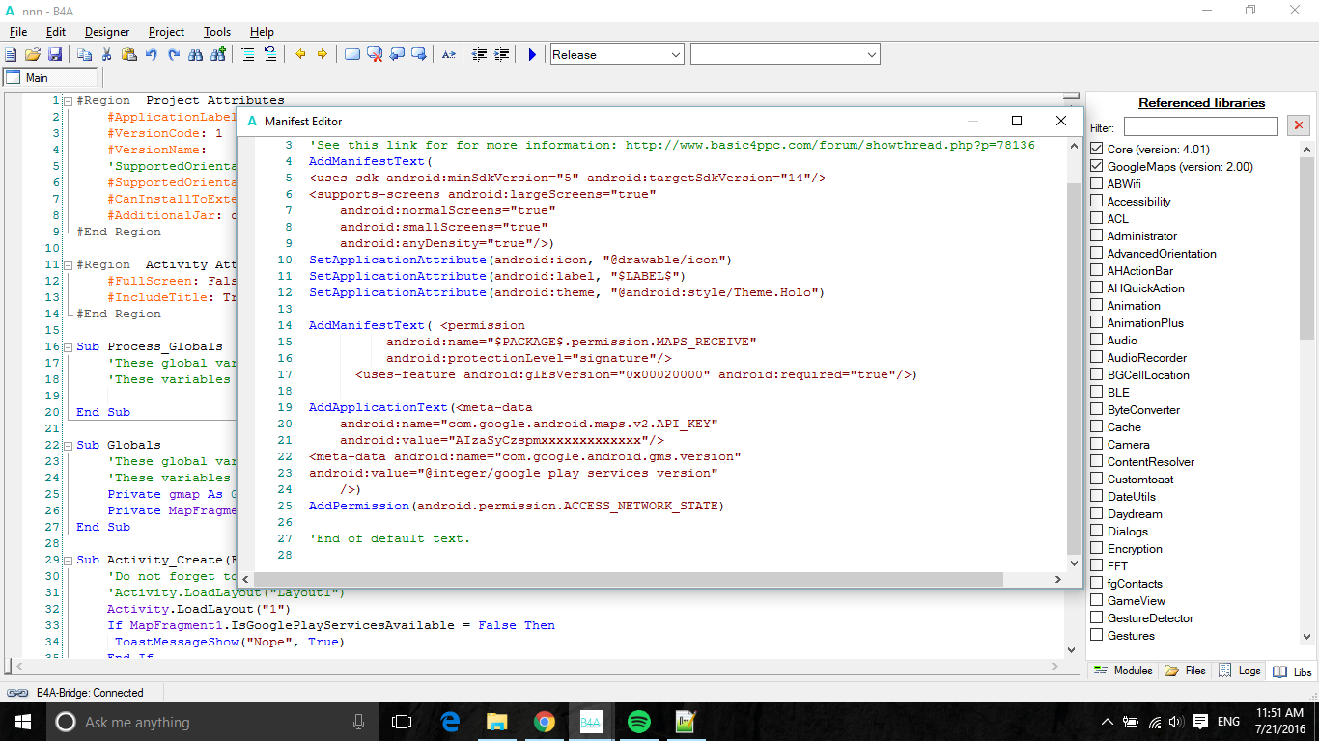Image resolution: width=1319 pixels, height=741 pixels.
Task: Switch to the Libs tab
Action: pos(1292,672)
